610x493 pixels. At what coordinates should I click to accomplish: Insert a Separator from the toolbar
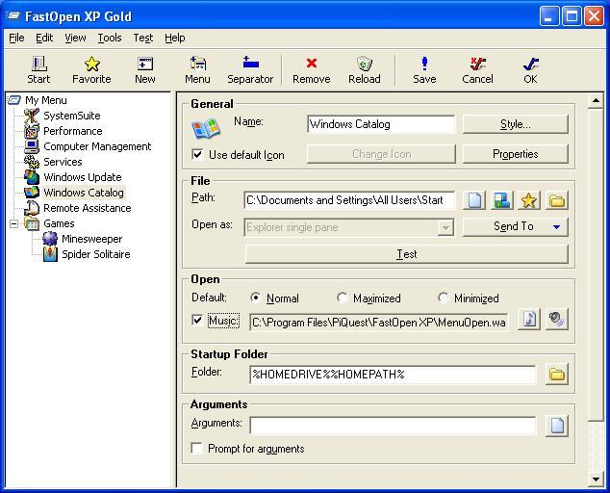(x=250, y=70)
